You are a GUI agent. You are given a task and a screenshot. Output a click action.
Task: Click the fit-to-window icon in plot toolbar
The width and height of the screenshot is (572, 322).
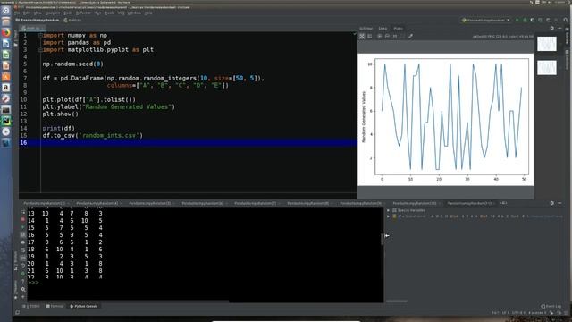[x=362, y=36]
